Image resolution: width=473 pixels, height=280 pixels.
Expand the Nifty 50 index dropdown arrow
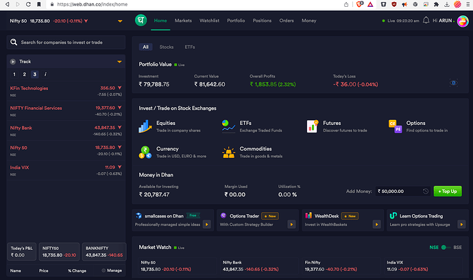[x=120, y=21]
